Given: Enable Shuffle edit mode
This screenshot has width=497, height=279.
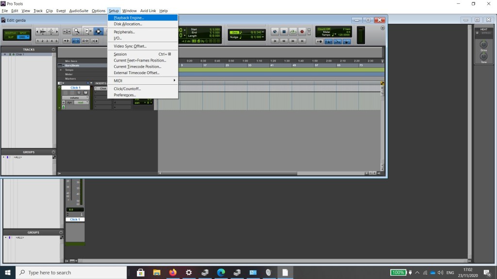Looking at the screenshot, I should pyautogui.click(x=10, y=32).
